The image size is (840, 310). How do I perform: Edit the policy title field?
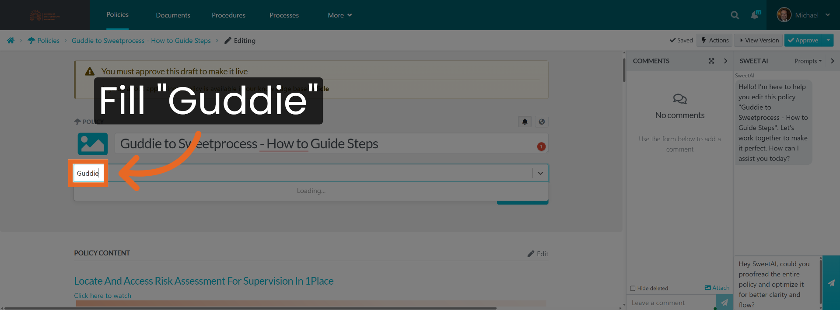(331, 143)
